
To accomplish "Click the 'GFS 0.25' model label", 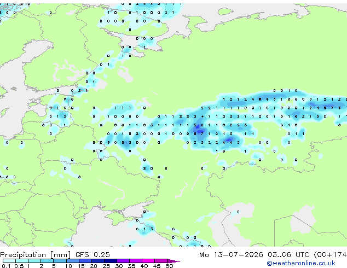I will click(x=92, y=255).
